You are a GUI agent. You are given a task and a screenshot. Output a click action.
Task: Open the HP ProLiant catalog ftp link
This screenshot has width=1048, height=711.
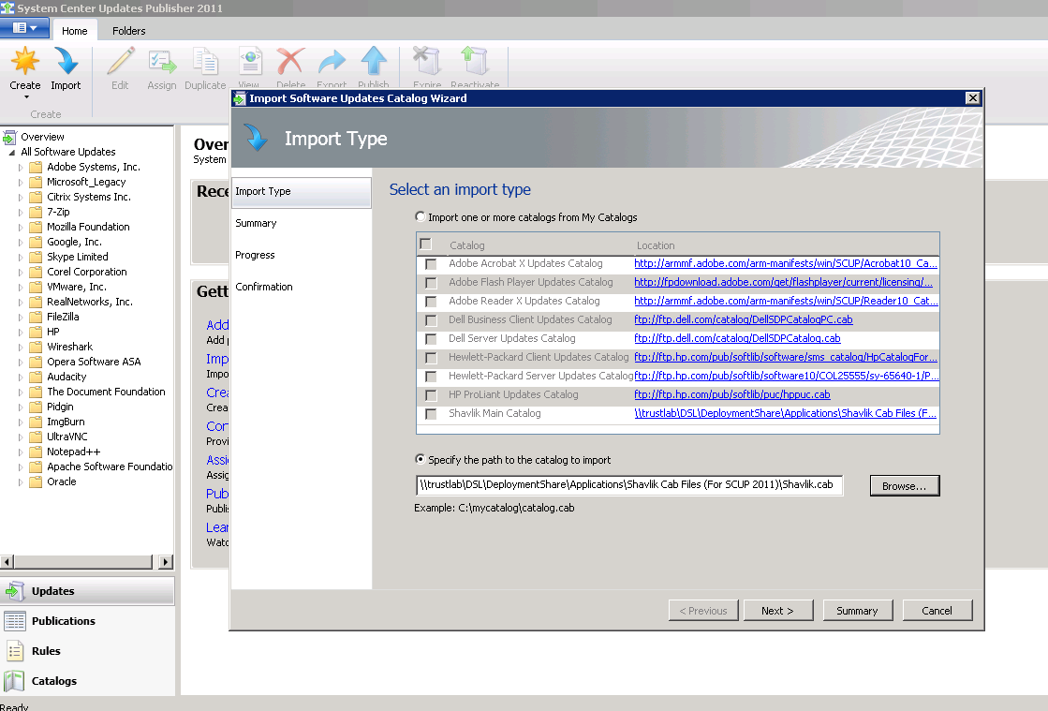731,394
